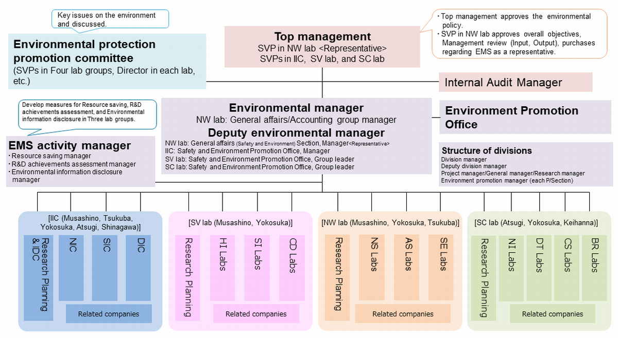The width and height of the screenshot is (618, 338).
Task: Click the CD Labs block
Action: pos(292,267)
